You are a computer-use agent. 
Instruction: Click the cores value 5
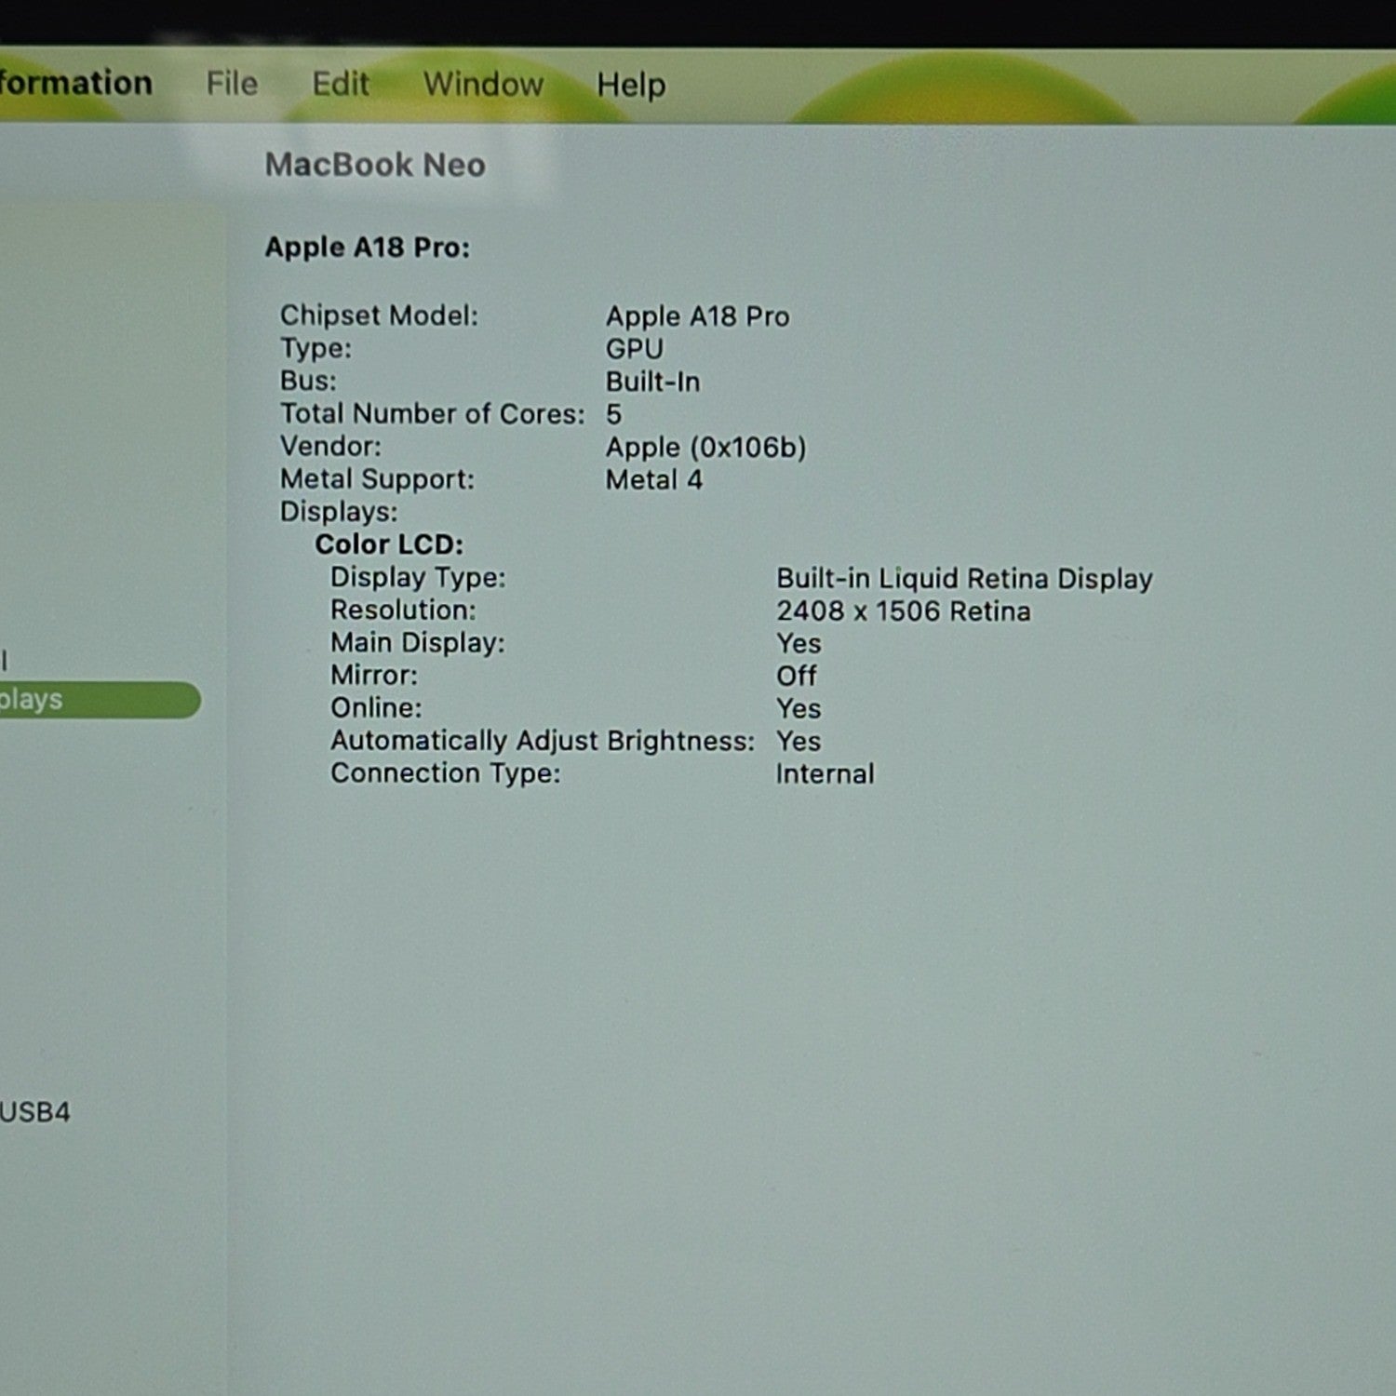click(614, 414)
